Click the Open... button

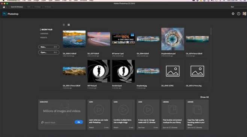click(x=49, y=52)
